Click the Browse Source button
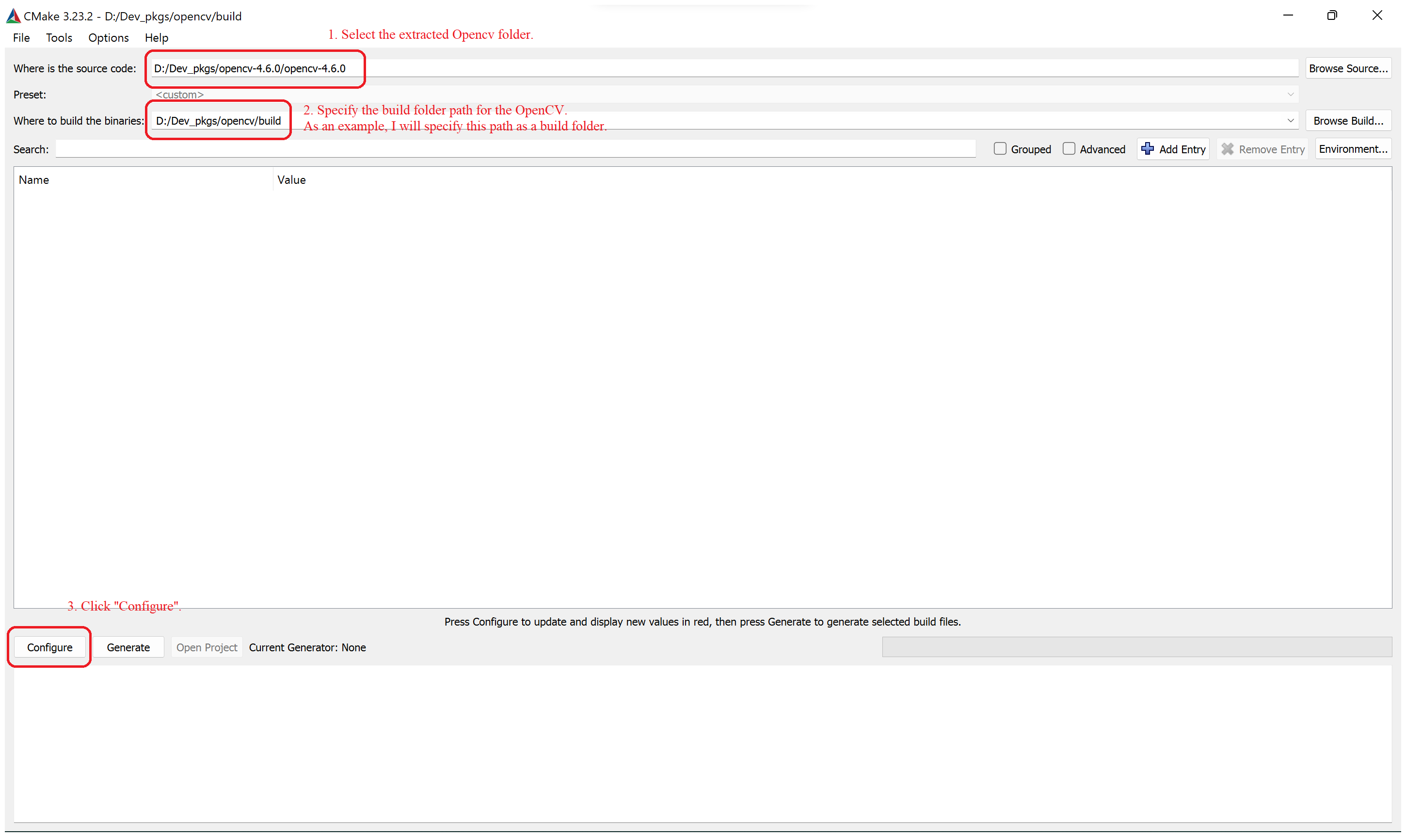 point(1347,68)
